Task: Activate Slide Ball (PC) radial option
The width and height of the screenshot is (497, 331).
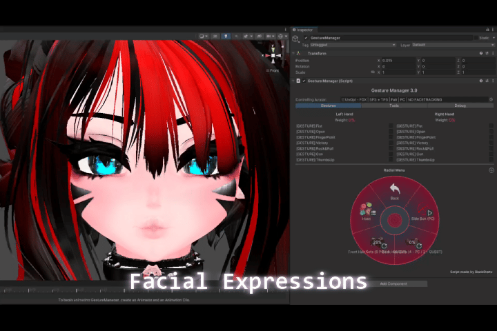Action: (423, 213)
